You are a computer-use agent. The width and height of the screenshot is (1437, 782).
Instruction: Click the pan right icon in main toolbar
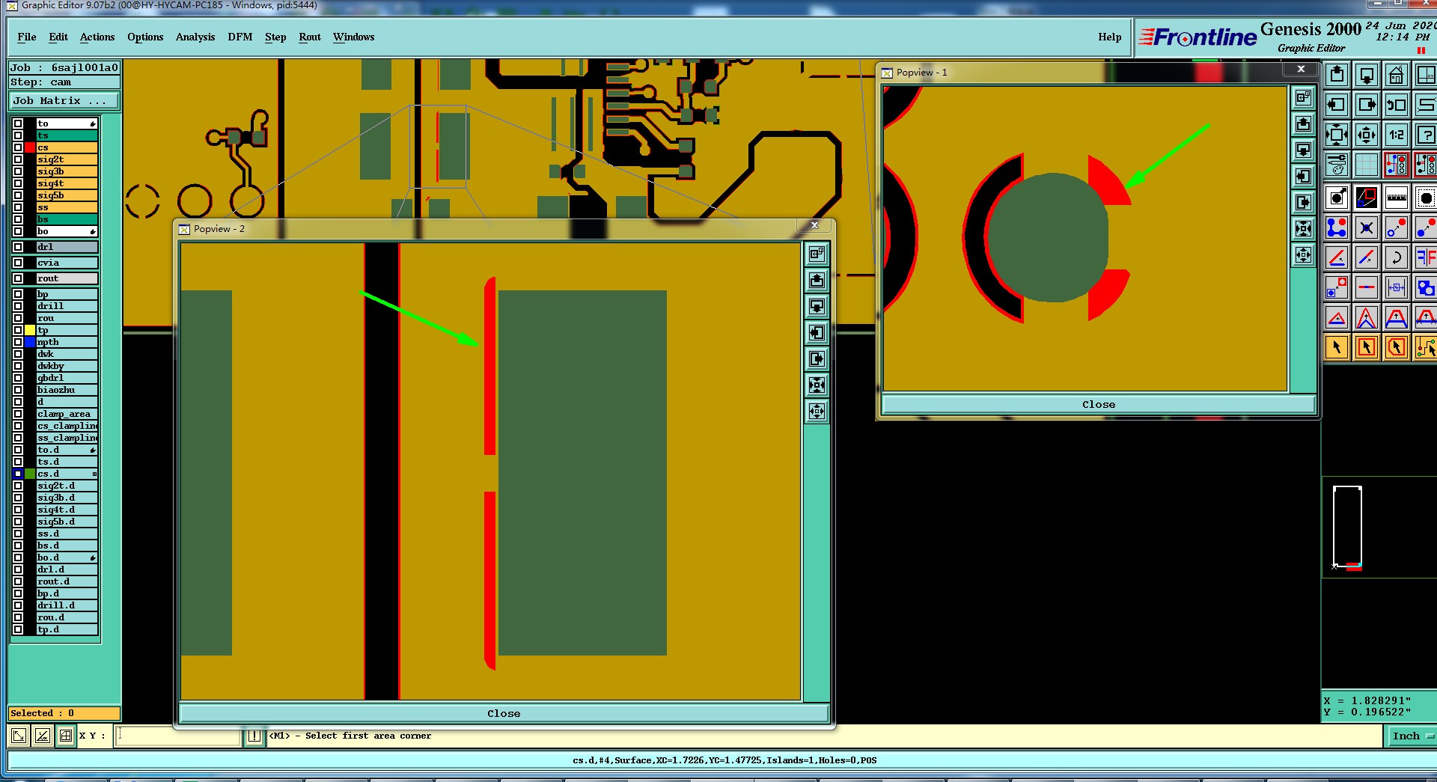(x=1367, y=105)
